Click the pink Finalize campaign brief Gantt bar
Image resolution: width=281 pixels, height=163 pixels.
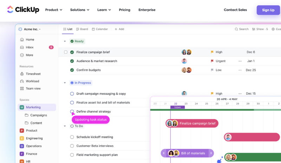point(192,123)
